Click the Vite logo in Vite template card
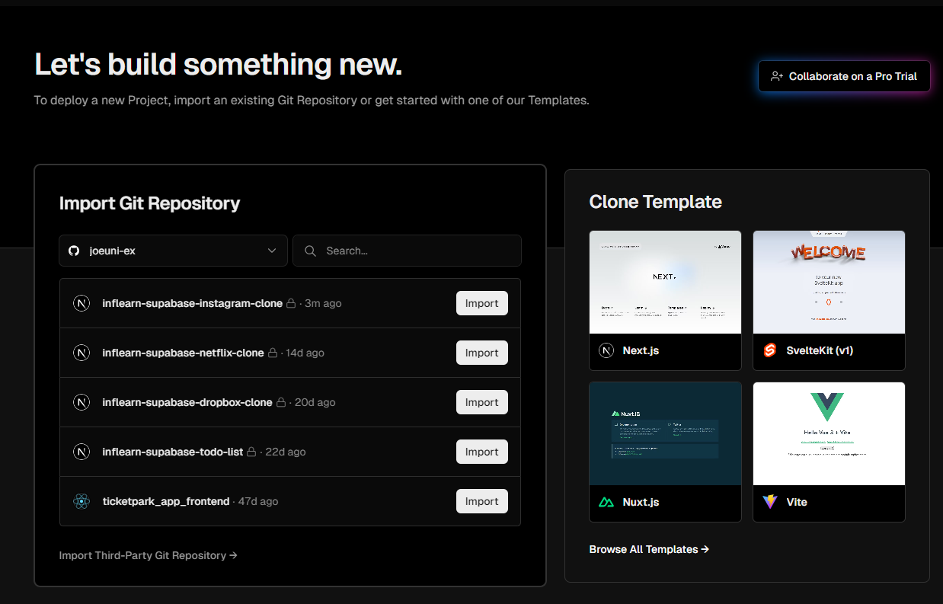The image size is (943, 604). click(x=770, y=502)
